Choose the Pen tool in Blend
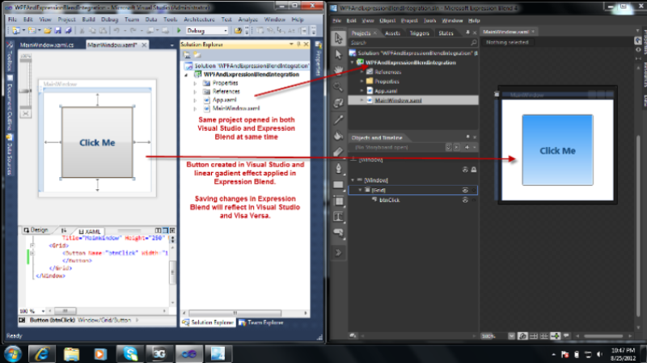Image resolution: width=647 pixels, height=363 pixels. tap(338, 168)
